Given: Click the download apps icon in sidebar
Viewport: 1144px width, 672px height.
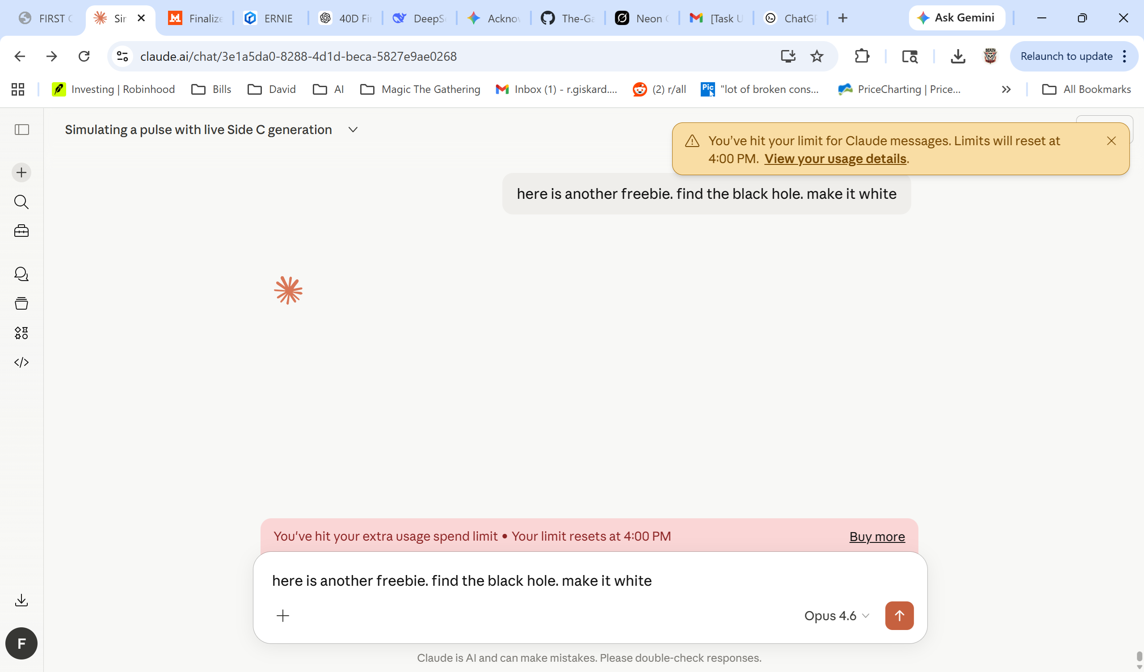Looking at the screenshot, I should coord(21,600).
